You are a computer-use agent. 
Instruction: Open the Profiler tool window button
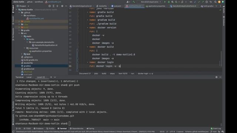point(50,129)
